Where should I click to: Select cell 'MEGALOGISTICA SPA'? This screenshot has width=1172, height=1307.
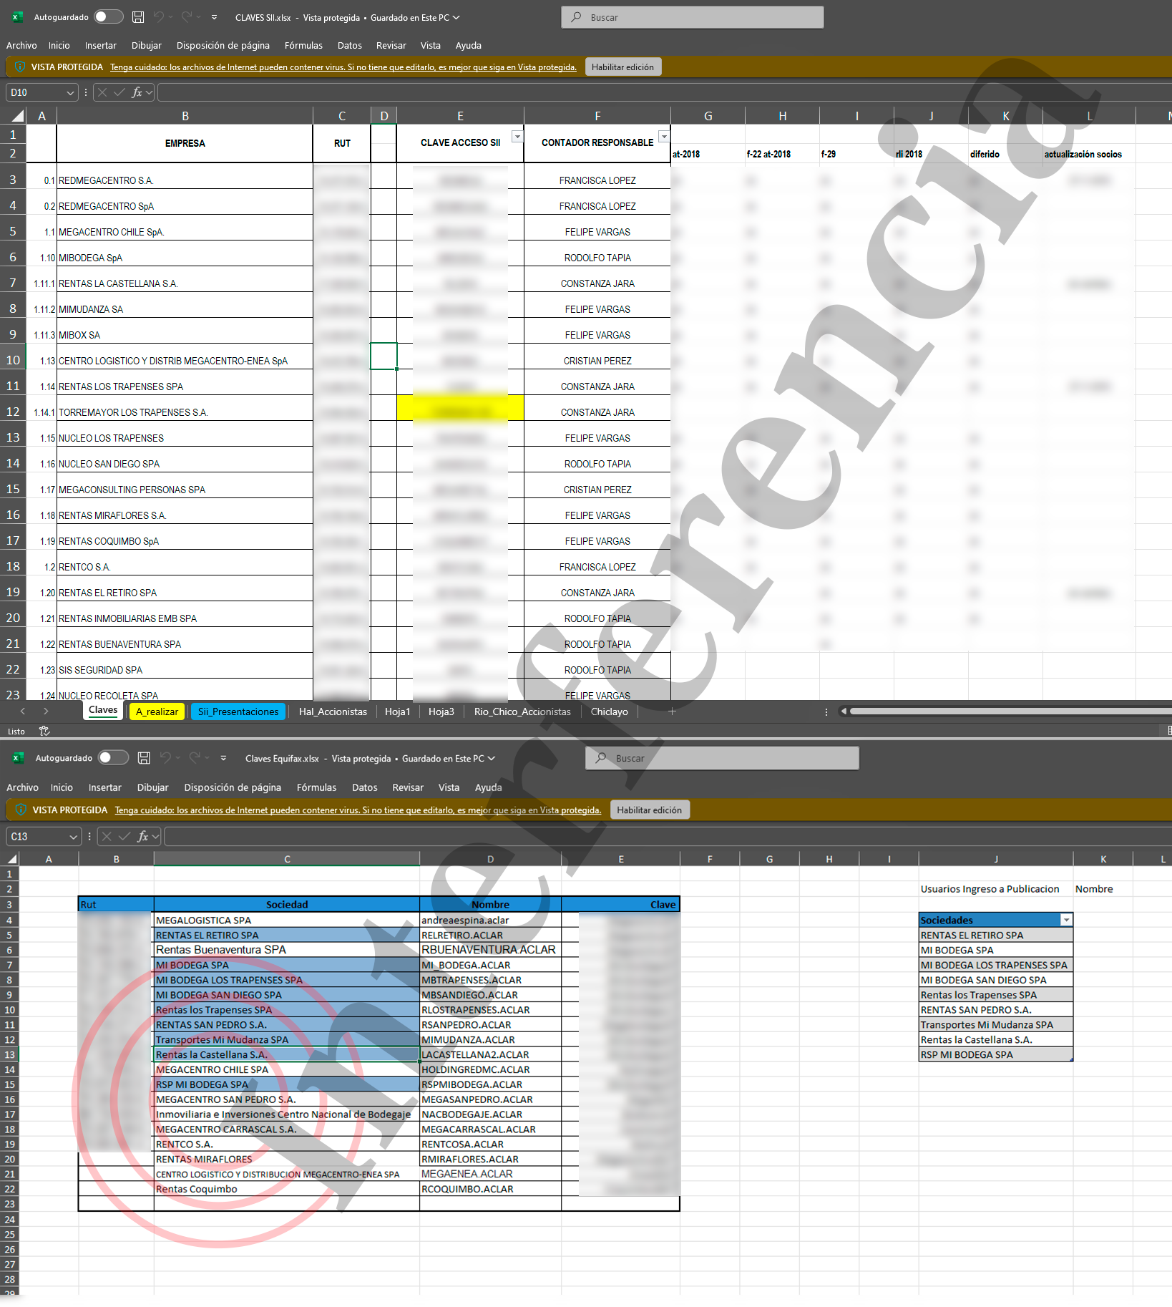[x=287, y=920]
